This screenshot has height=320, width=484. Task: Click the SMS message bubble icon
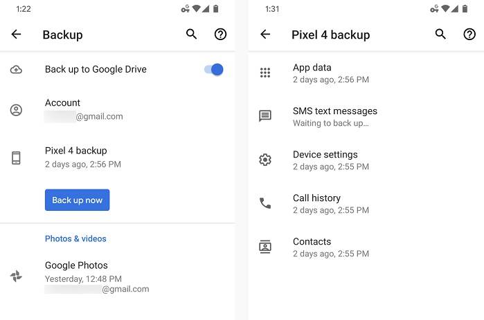point(265,116)
